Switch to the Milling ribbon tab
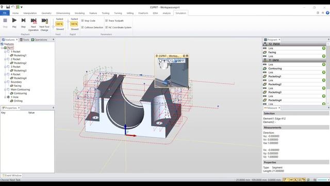330x186 pixels. click(x=130, y=13)
